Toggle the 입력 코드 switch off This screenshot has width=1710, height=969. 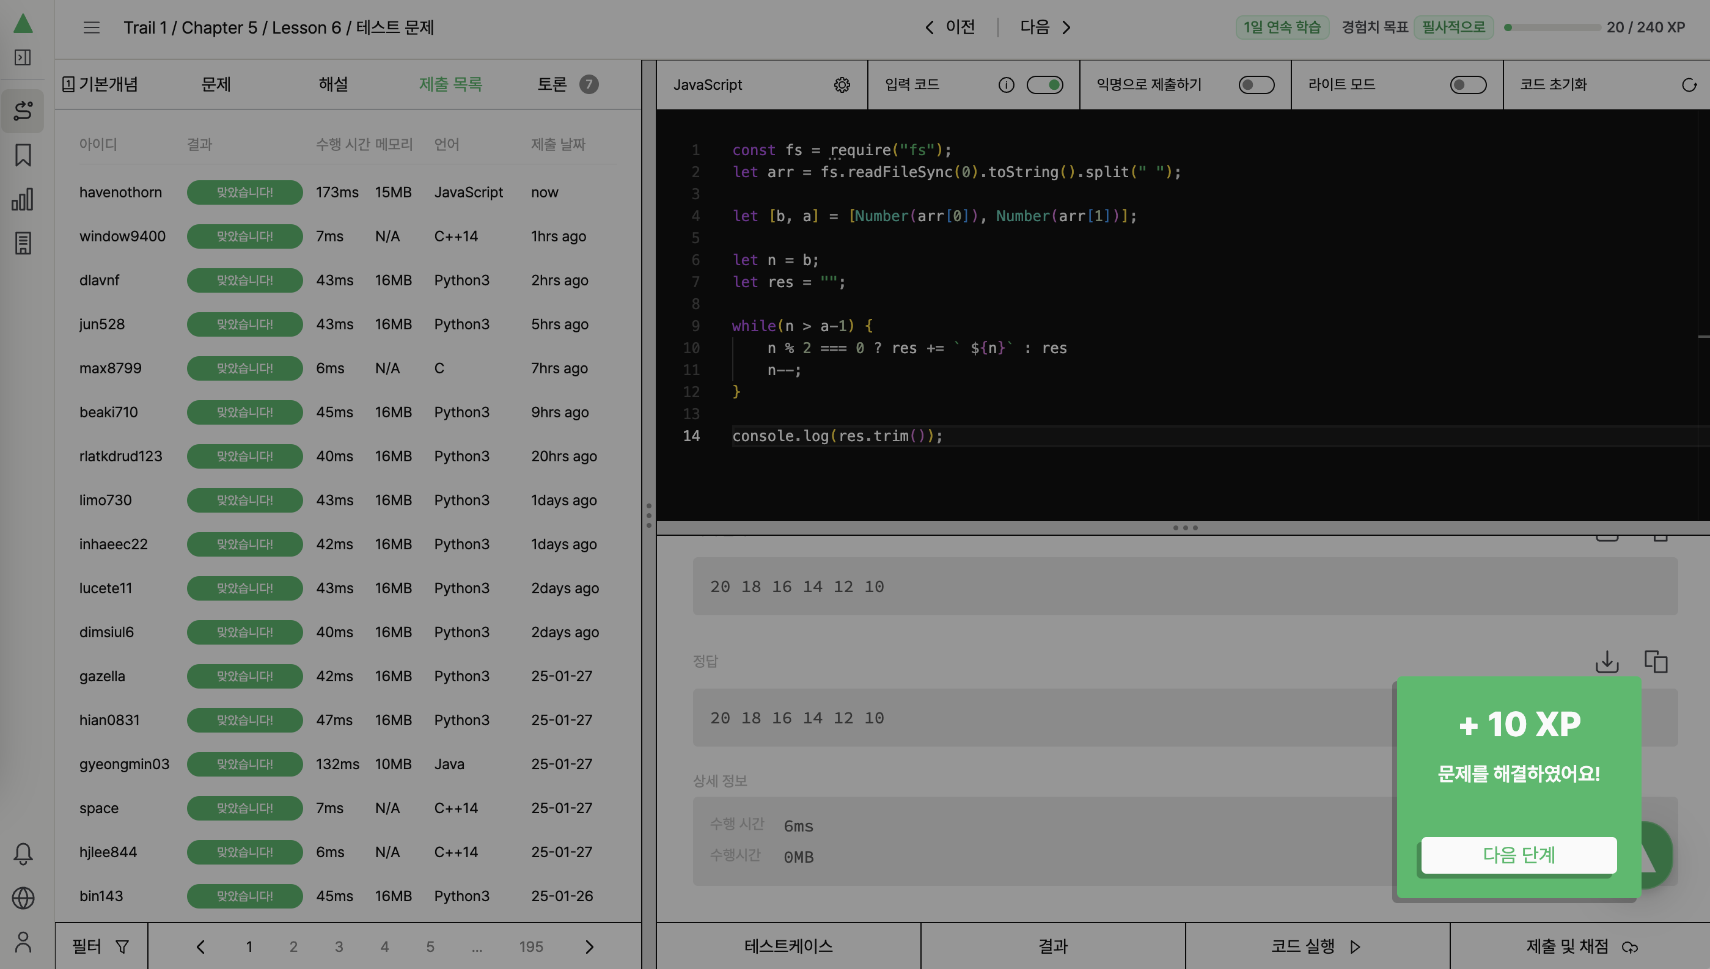coord(1044,84)
